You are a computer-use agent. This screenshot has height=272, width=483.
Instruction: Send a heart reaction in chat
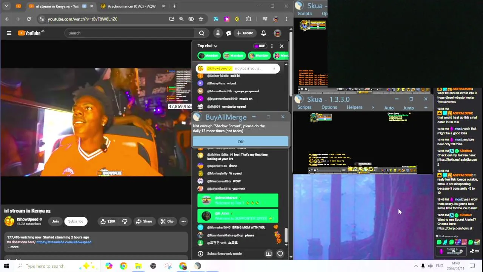click(x=280, y=254)
